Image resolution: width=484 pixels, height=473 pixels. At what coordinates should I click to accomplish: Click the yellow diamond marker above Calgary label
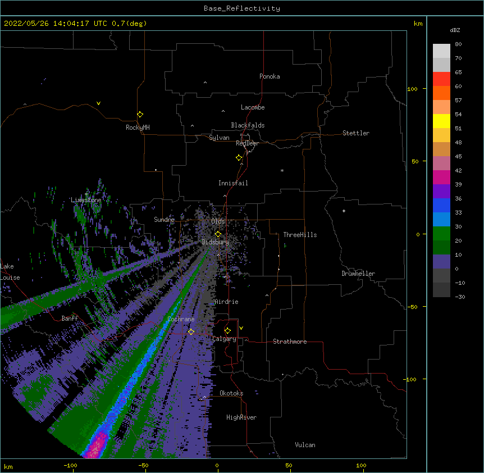click(x=227, y=331)
